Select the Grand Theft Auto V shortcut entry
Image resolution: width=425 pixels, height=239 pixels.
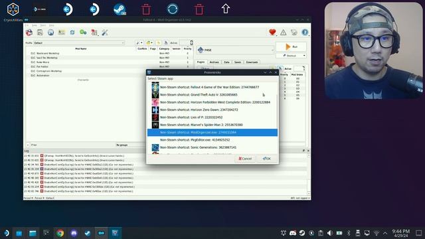[x=212, y=95]
